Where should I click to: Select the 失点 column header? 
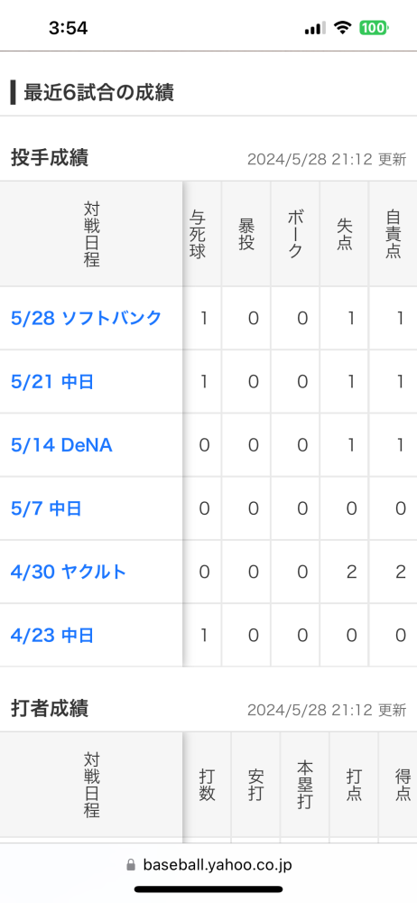coord(345,234)
